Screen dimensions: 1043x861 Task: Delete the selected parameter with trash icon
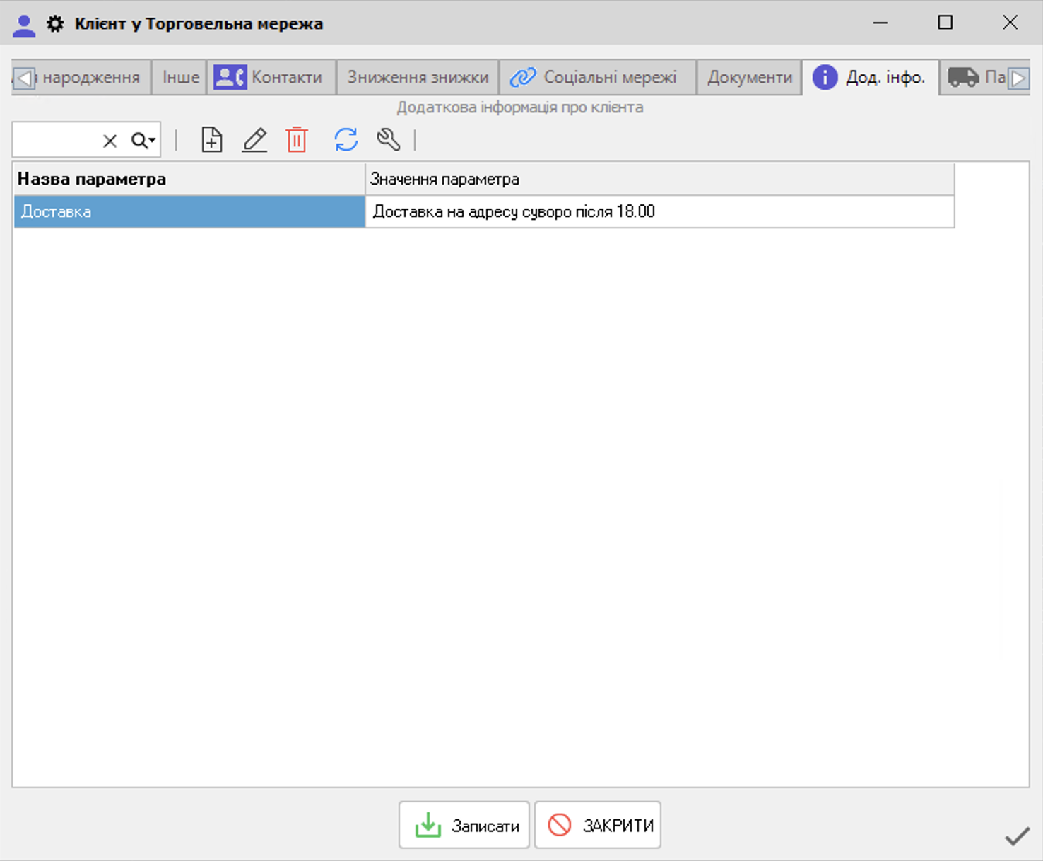point(297,140)
